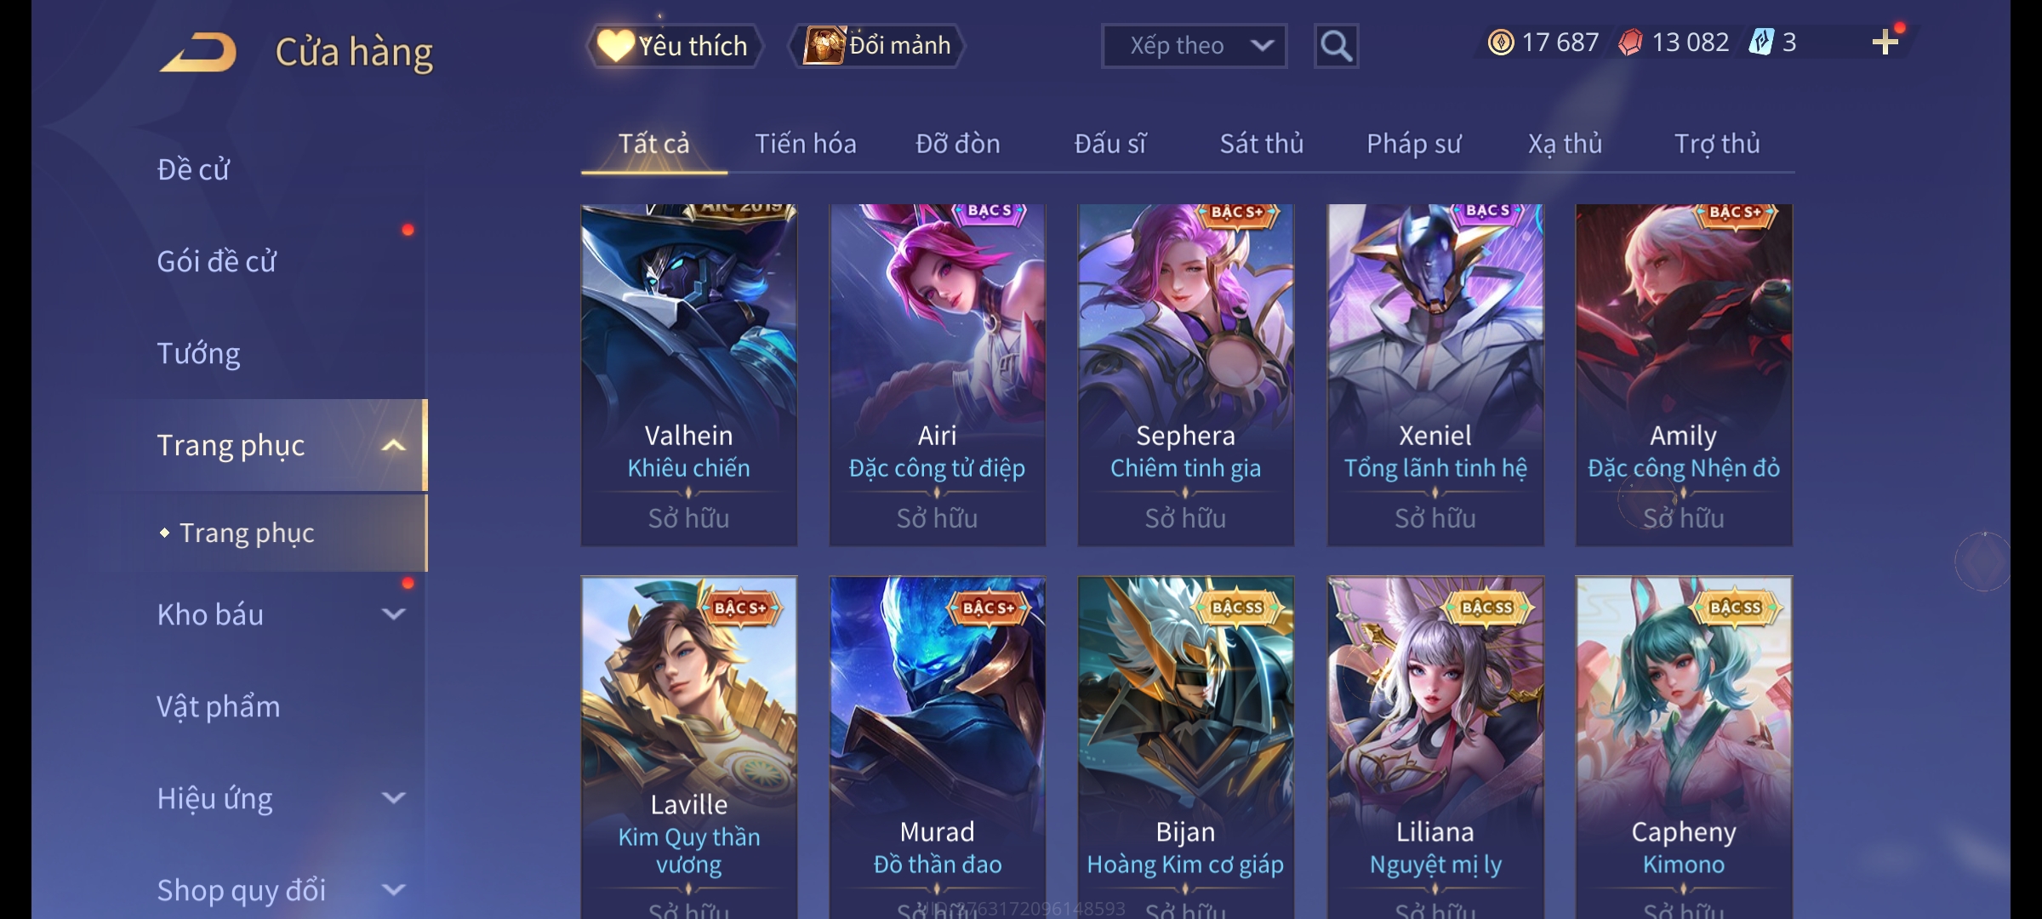Image resolution: width=2042 pixels, height=919 pixels.
Task: Tap the red ruby currency icon
Action: (x=1630, y=43)
